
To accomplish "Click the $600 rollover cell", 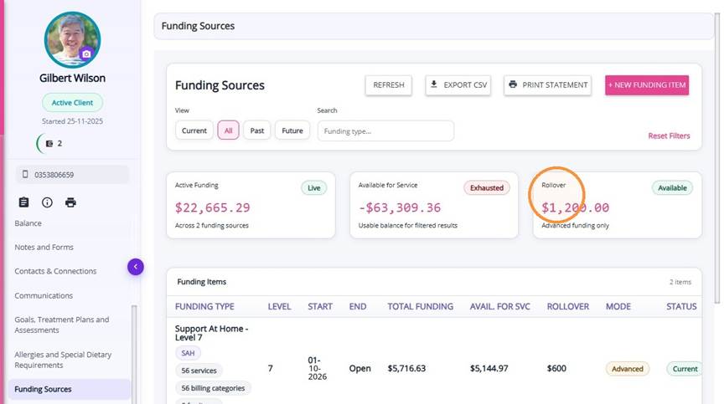I will coord(556,369).
